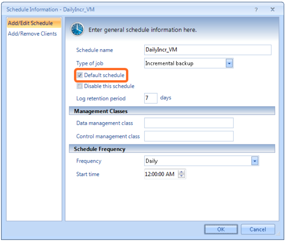Select the Incremental backup combo box

pyautogui.click(x=189, y=63)
